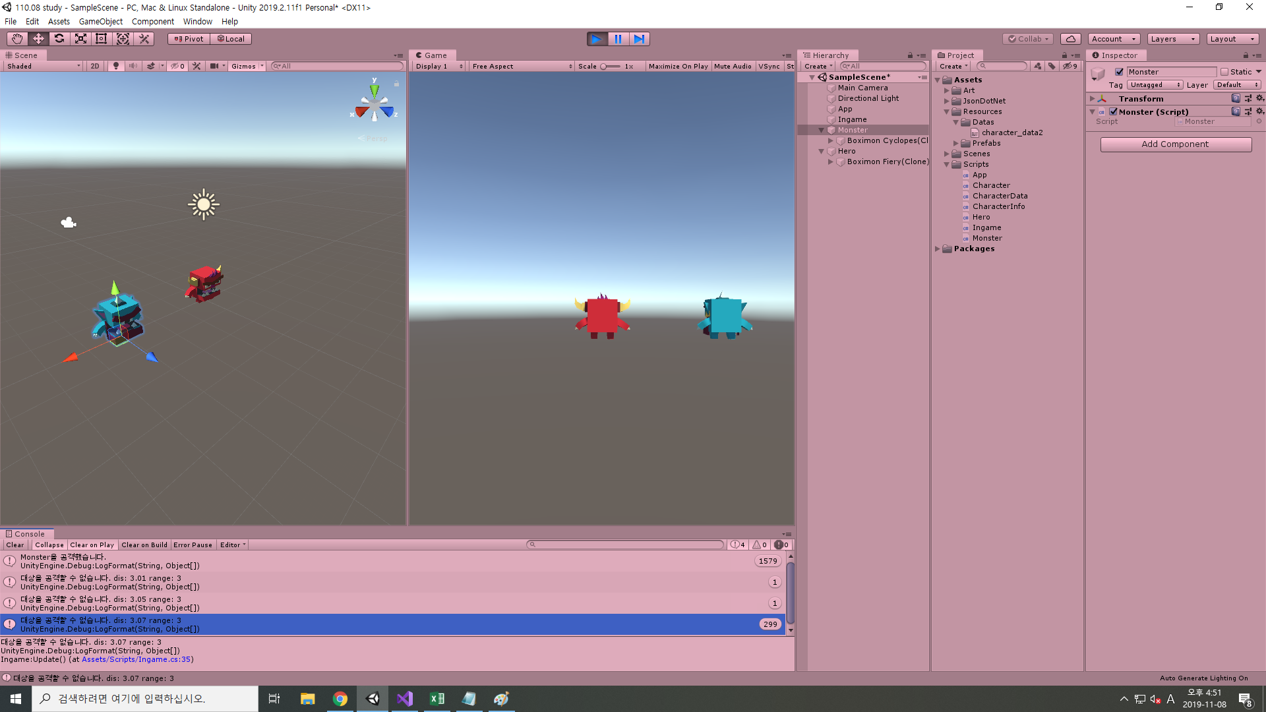Select the Scale tool
The image size is (1266, 712).
80,39
